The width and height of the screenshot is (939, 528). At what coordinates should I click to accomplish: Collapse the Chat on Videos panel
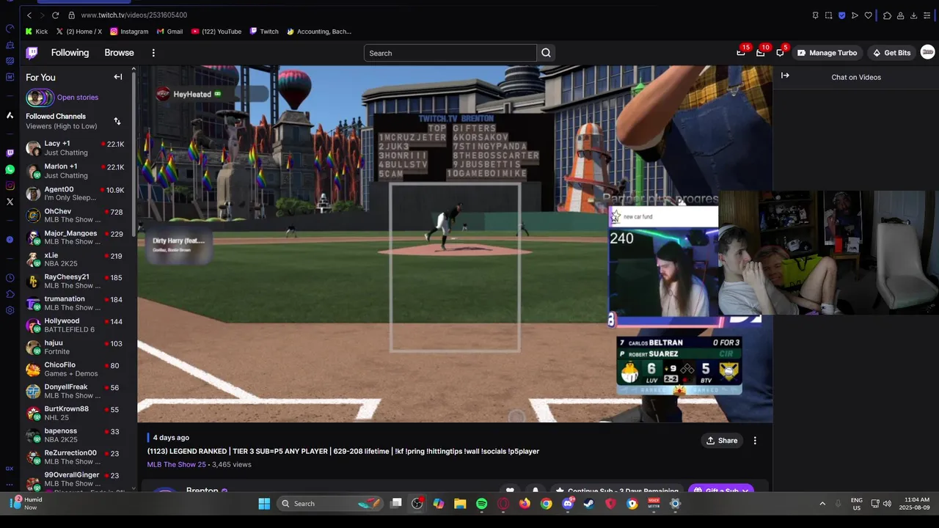tap(785, 76)
